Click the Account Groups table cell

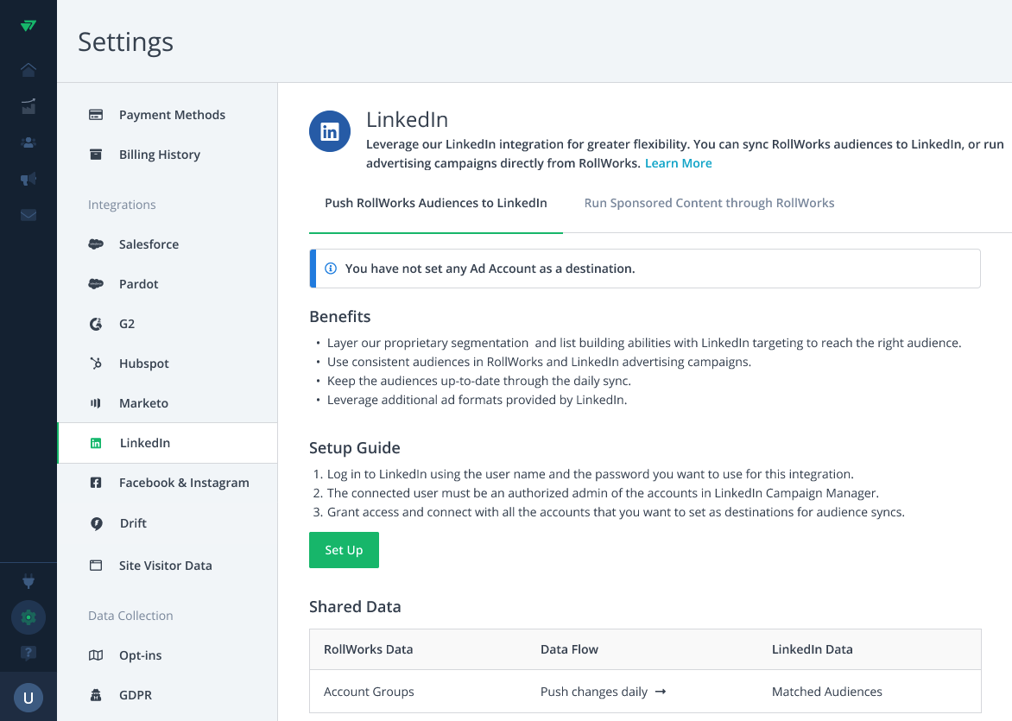(370, 692)
